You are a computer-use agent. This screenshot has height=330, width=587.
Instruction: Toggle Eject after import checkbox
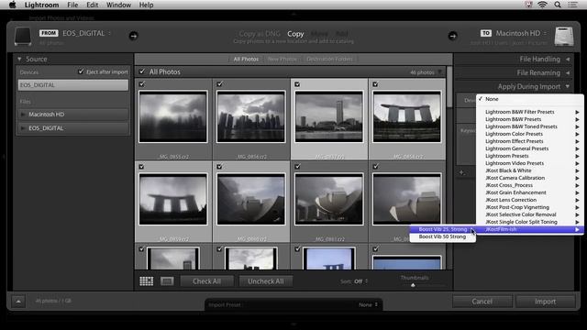point(81,71)
